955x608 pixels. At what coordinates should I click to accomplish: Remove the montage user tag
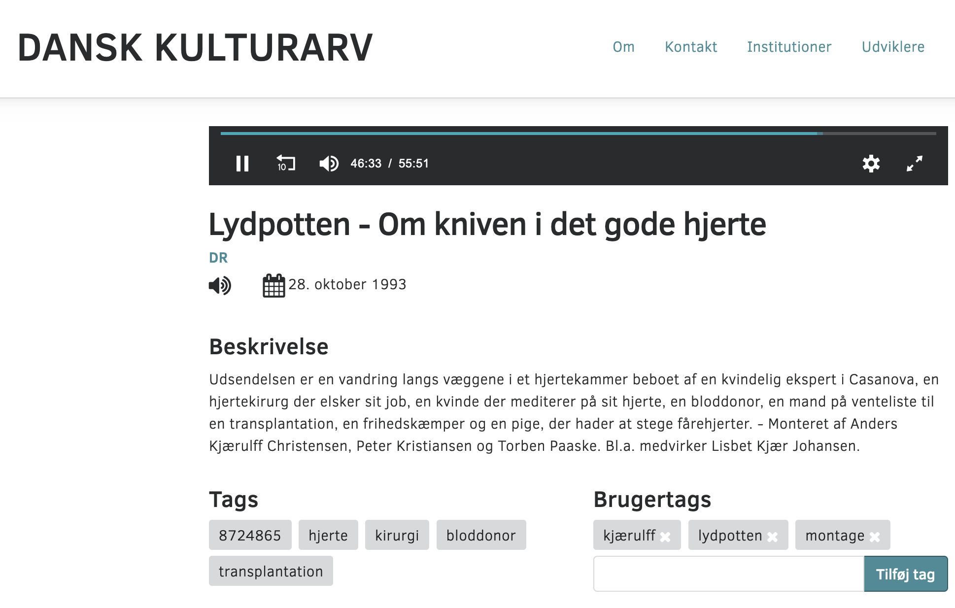(875, 537)
